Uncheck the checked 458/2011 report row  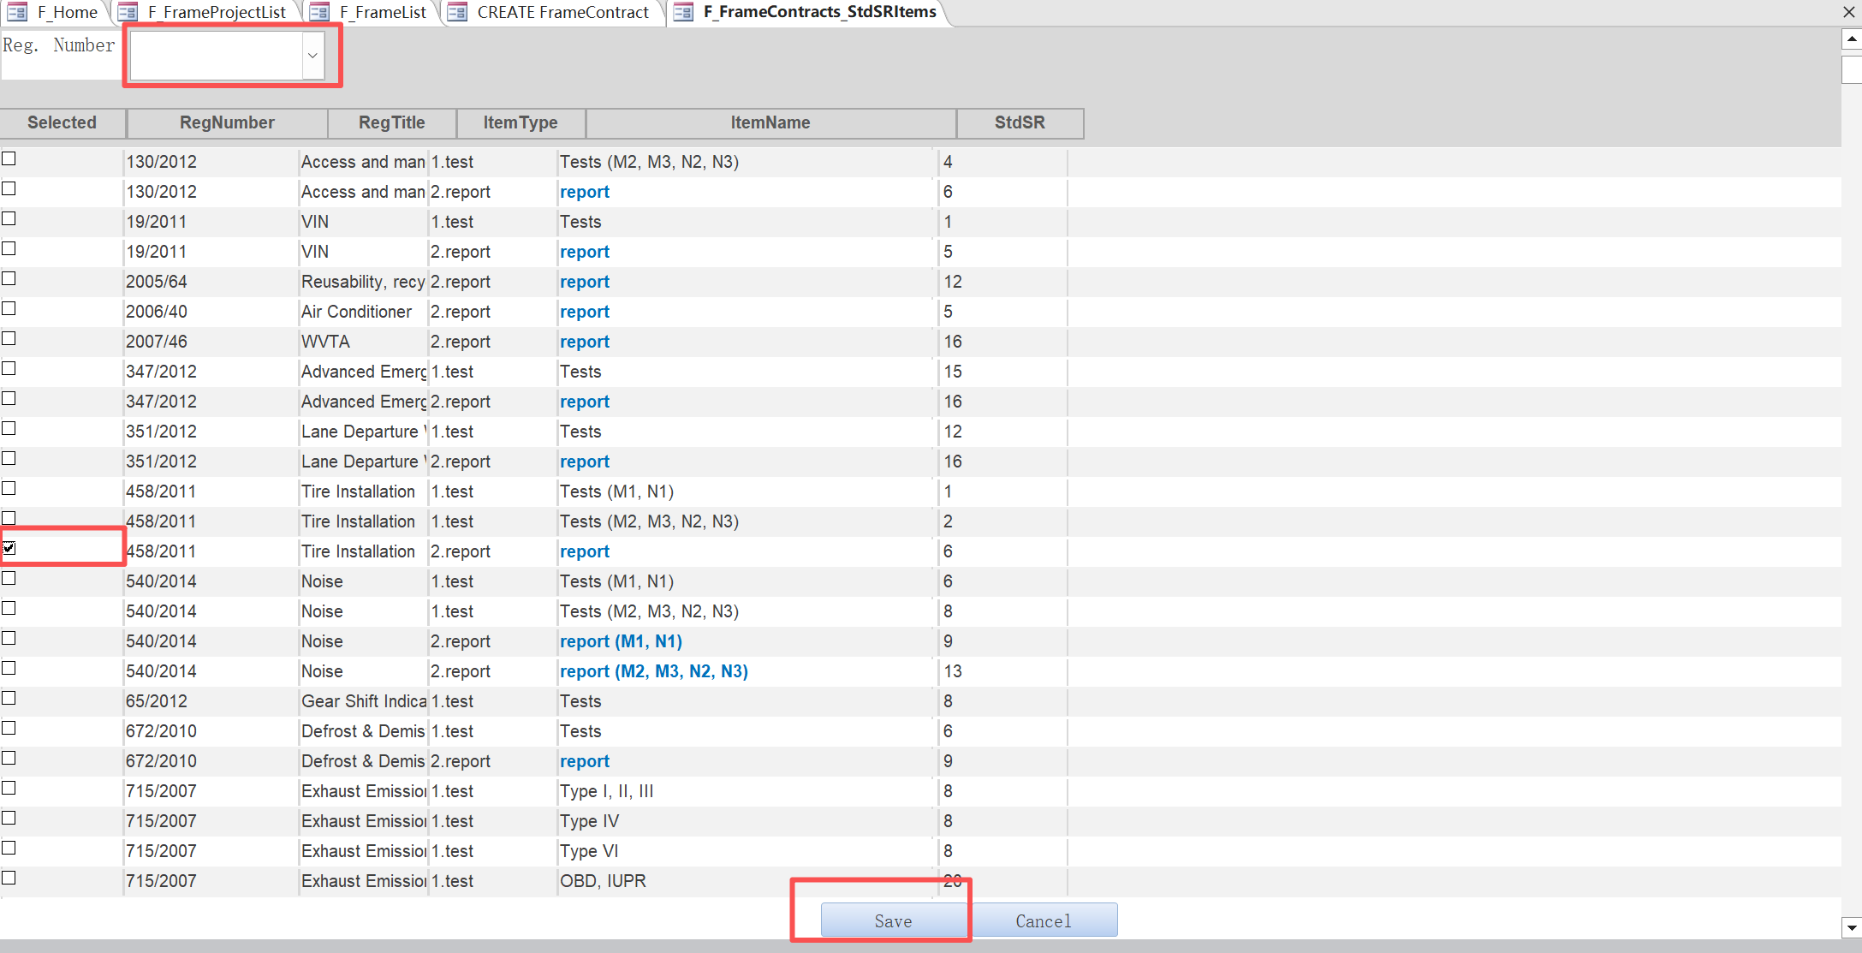point(9,548)
